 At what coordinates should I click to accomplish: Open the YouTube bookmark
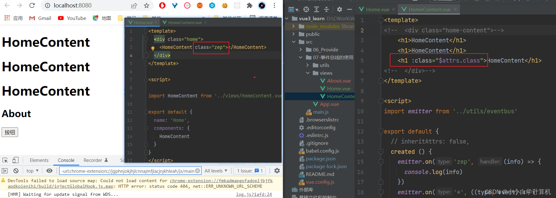coord(72,18)
